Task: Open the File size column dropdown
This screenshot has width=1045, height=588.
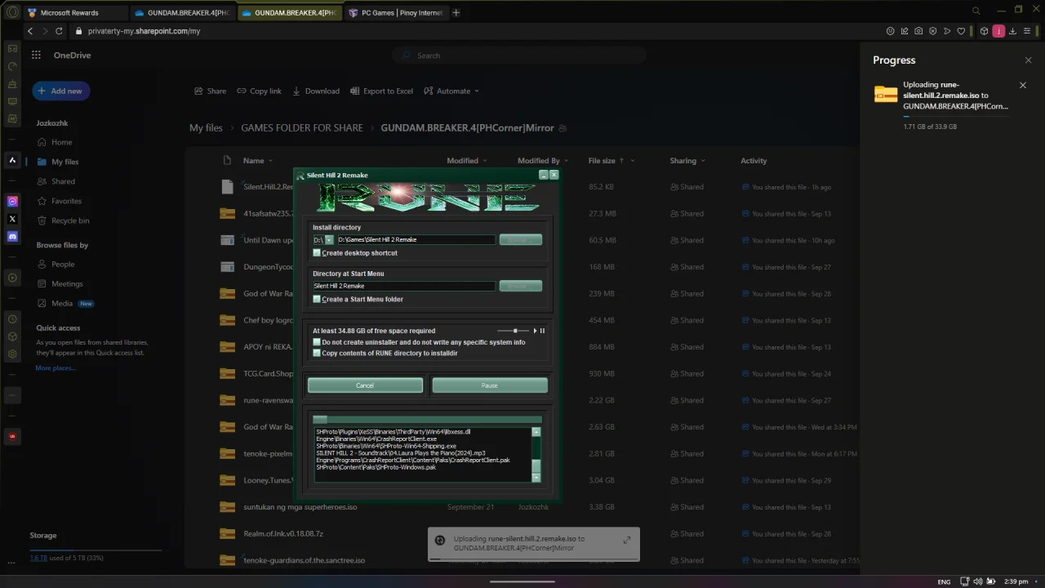Action: 611,161
